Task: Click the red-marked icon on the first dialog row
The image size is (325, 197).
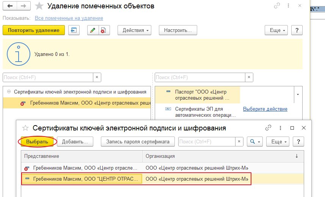Action: (x=27, y=168)
